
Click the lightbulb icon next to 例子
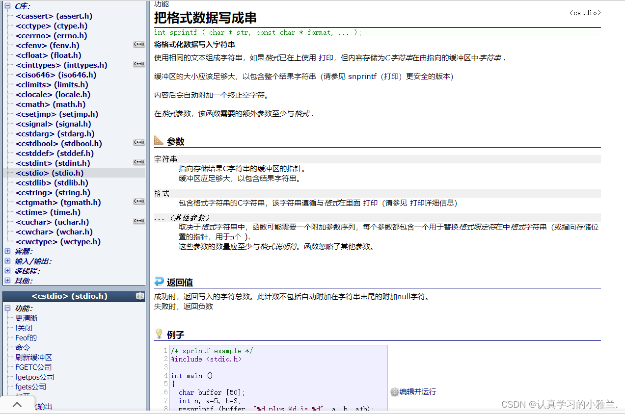click(x=159, y=334)
